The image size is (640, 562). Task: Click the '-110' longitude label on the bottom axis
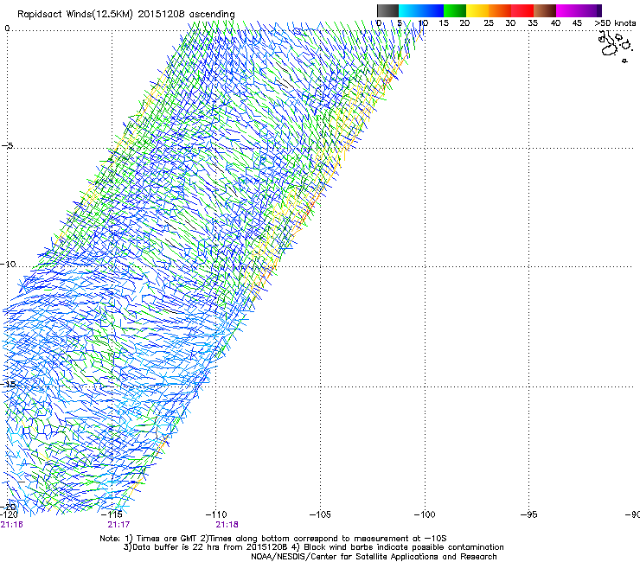coord(216,514)
